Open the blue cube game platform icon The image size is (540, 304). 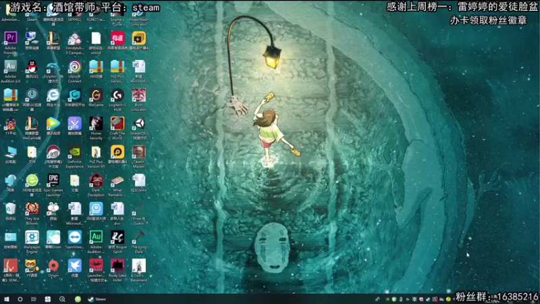tap(74, 95)
